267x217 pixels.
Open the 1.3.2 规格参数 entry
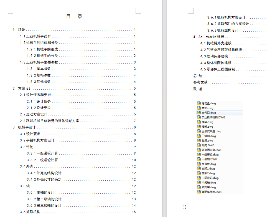point(81,75)
